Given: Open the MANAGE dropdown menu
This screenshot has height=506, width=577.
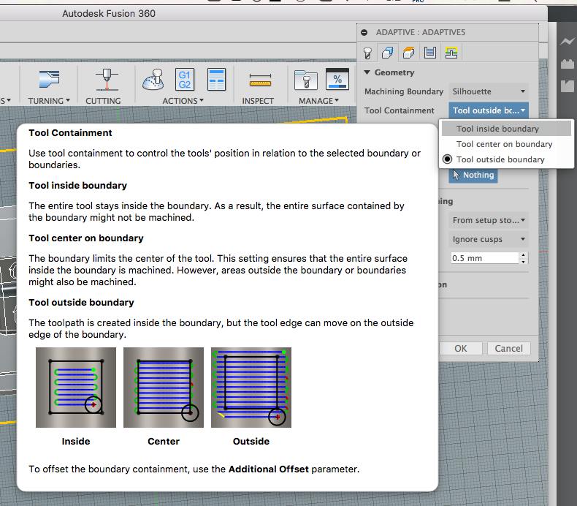Looking at the screenshot, I should tap(318, 101).
